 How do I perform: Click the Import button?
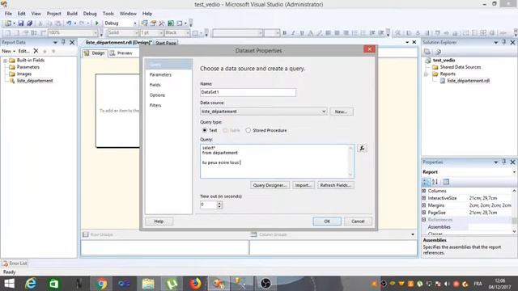click(304, 185)
